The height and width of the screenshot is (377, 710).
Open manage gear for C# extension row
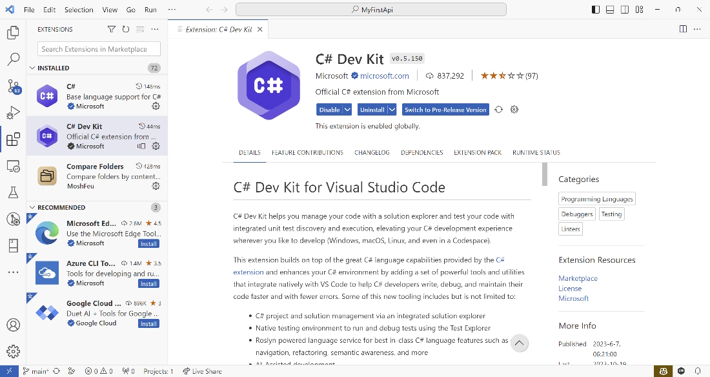(156, 106)
